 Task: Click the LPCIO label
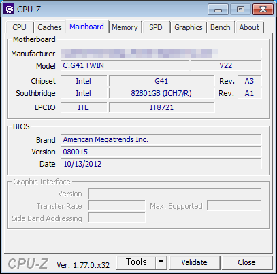(x=45, y=107)
